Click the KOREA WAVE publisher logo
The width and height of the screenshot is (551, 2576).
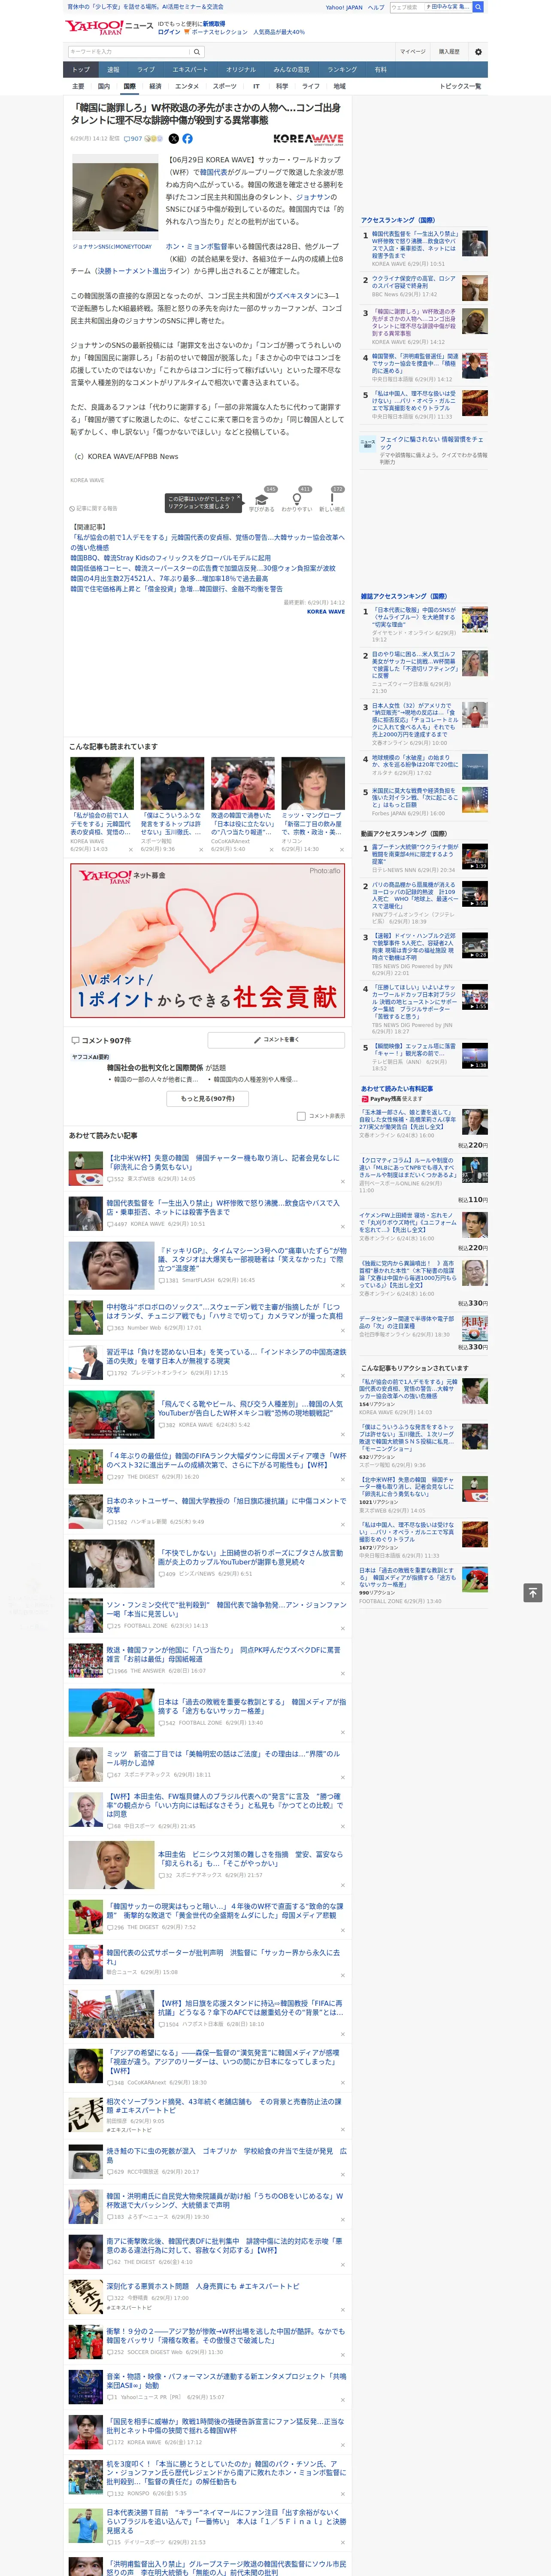point(308,139)
